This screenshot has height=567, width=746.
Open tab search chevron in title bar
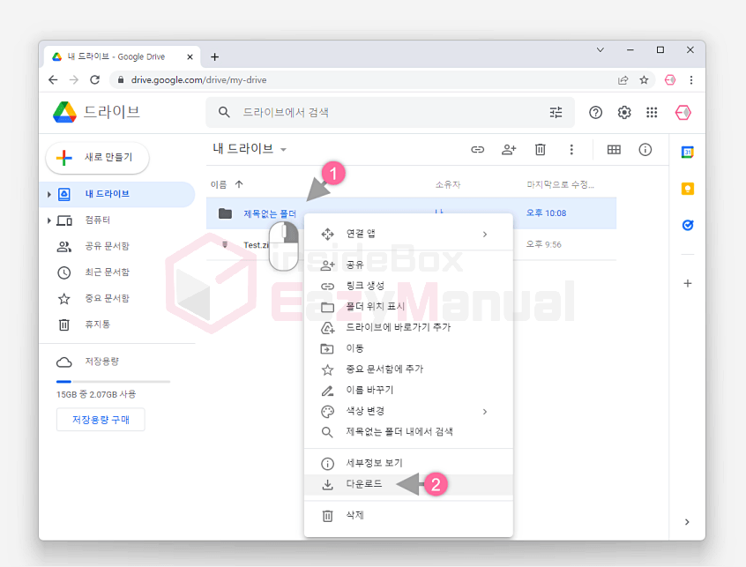[601, 50]
